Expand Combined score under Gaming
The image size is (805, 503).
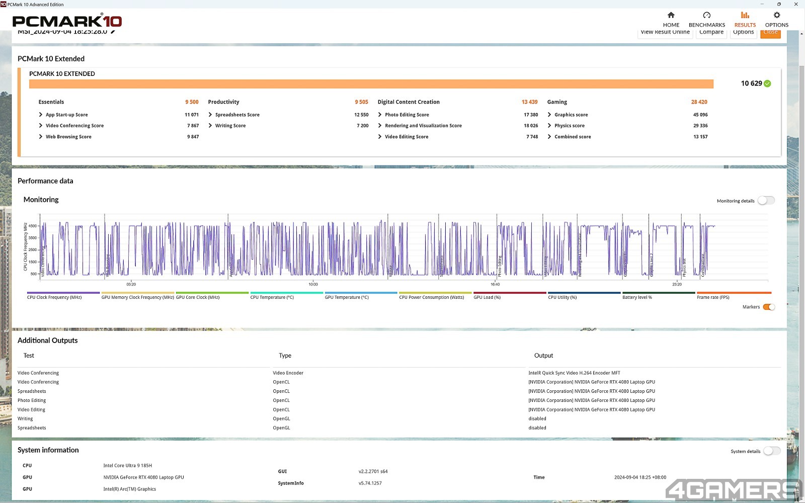[549, 137]
